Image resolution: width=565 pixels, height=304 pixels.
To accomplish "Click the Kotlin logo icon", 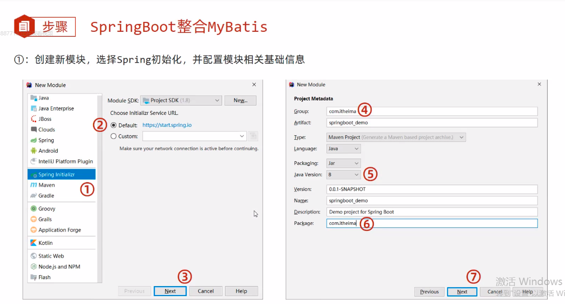I will coord(34,243).
